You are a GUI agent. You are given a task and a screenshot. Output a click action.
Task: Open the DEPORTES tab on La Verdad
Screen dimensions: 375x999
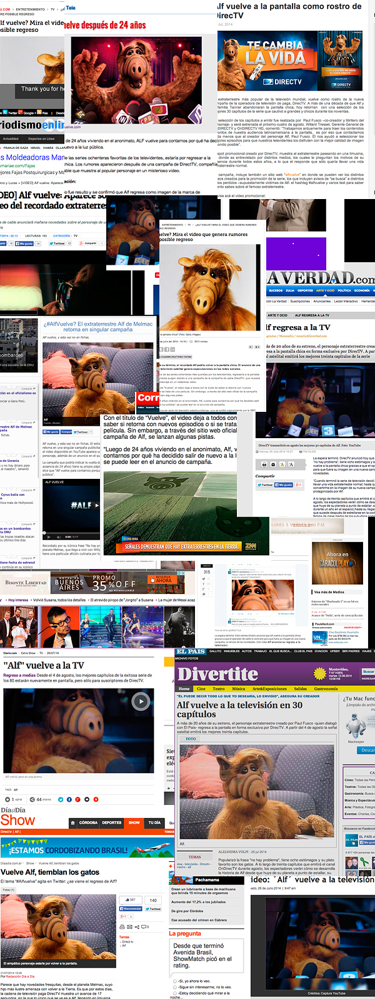tap(305, 290)
